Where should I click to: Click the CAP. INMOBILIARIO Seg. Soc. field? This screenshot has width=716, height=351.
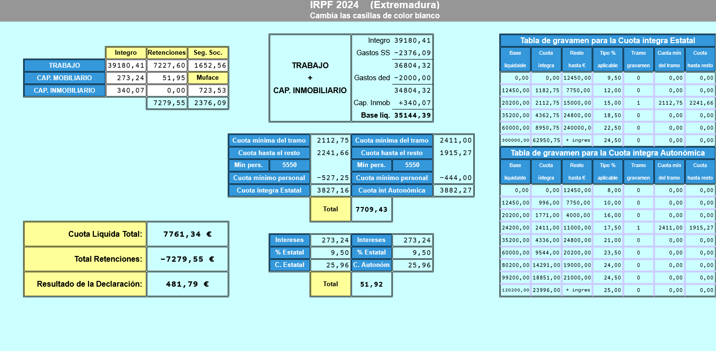click(208, 90)
